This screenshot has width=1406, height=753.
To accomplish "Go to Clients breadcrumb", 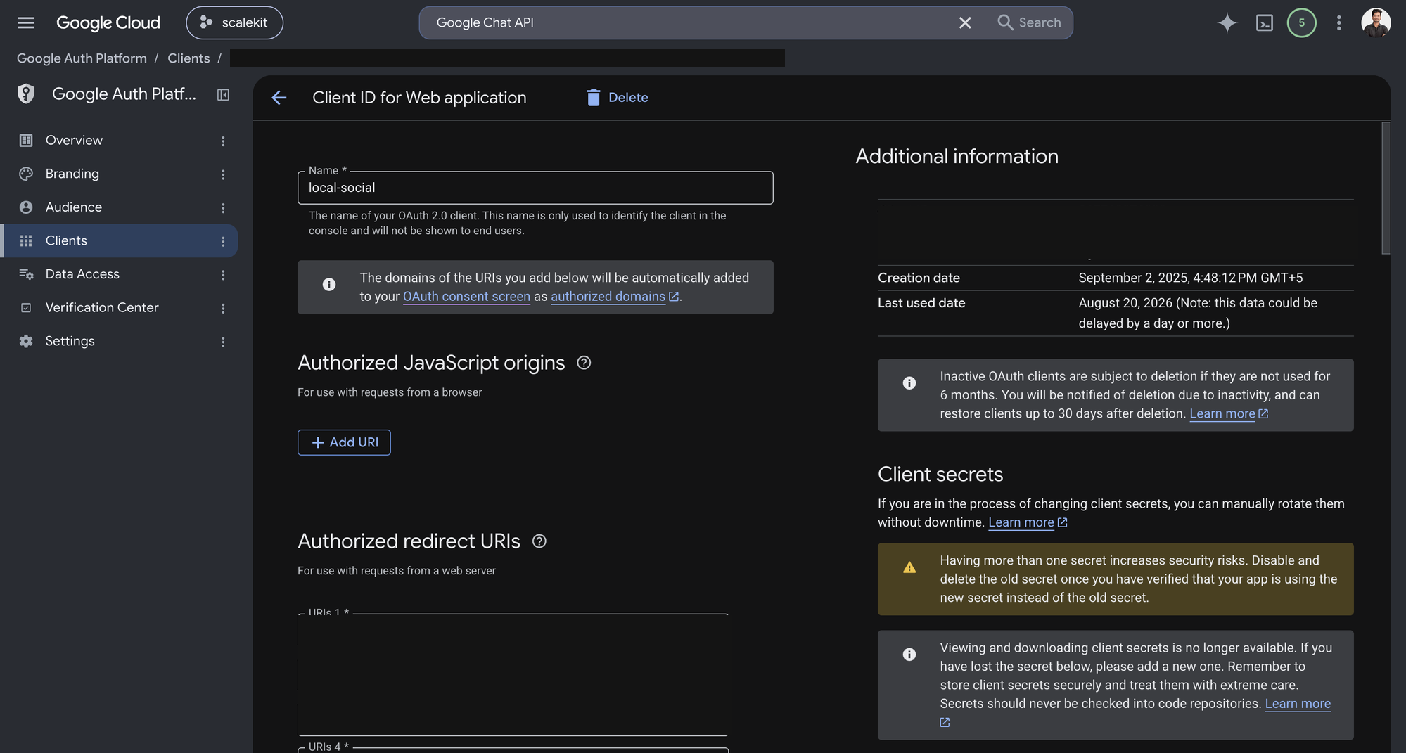I will pyautogui.click(x=188, y=58).
